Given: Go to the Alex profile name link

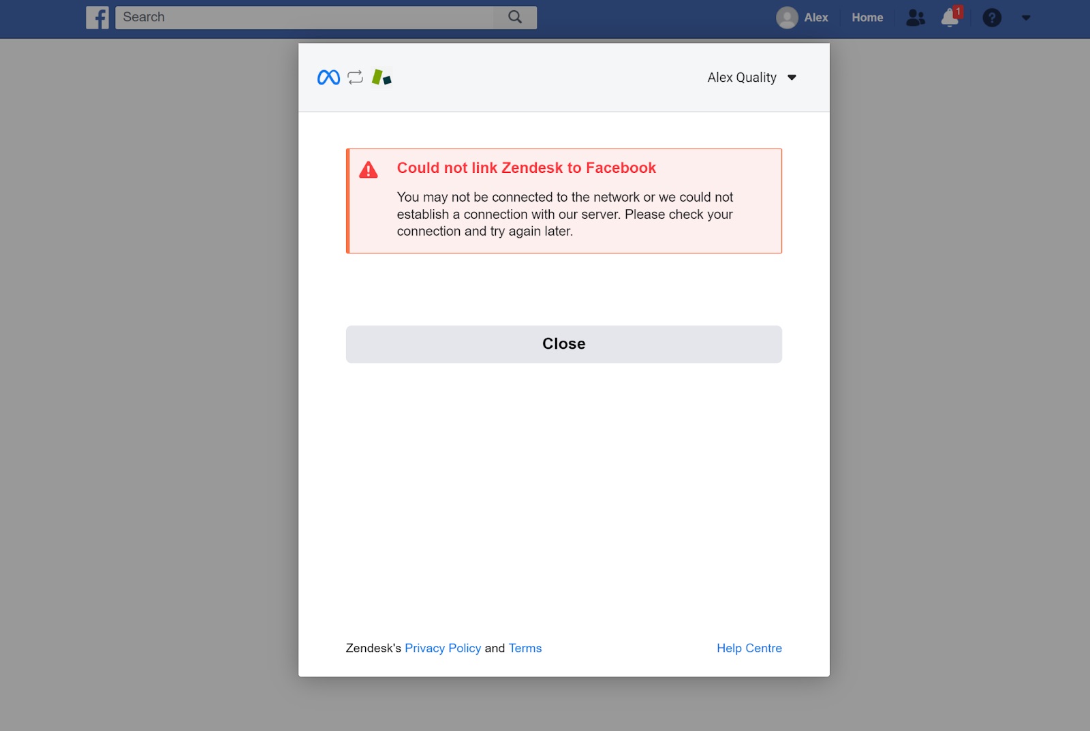Looking at the screenshot, I should click(x=815, y=18).
